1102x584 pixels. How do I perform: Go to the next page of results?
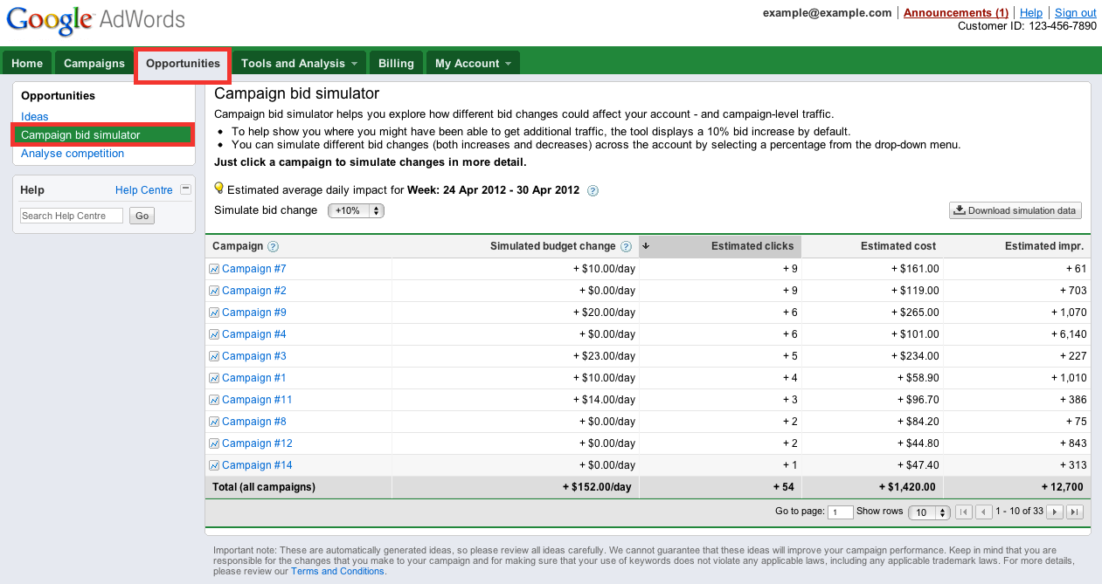pyautogui.click(x=1055, y=512)
